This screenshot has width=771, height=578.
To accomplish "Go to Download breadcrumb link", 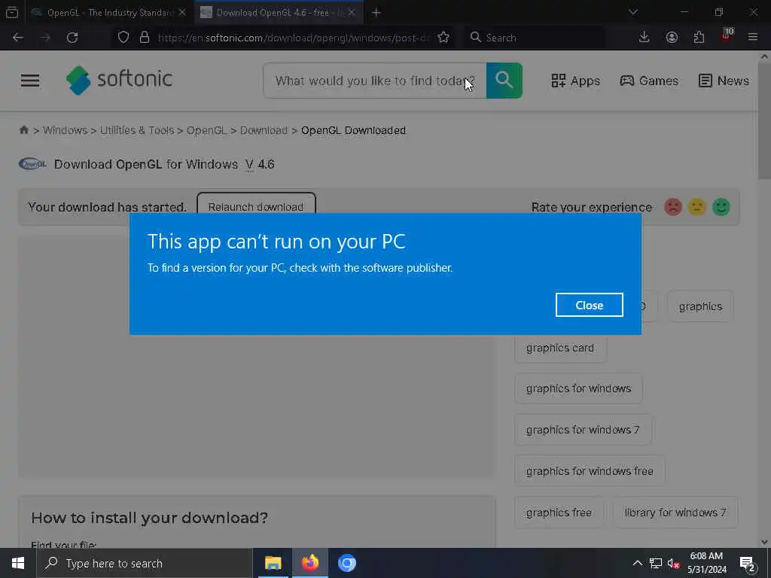I will coord(264,130).
